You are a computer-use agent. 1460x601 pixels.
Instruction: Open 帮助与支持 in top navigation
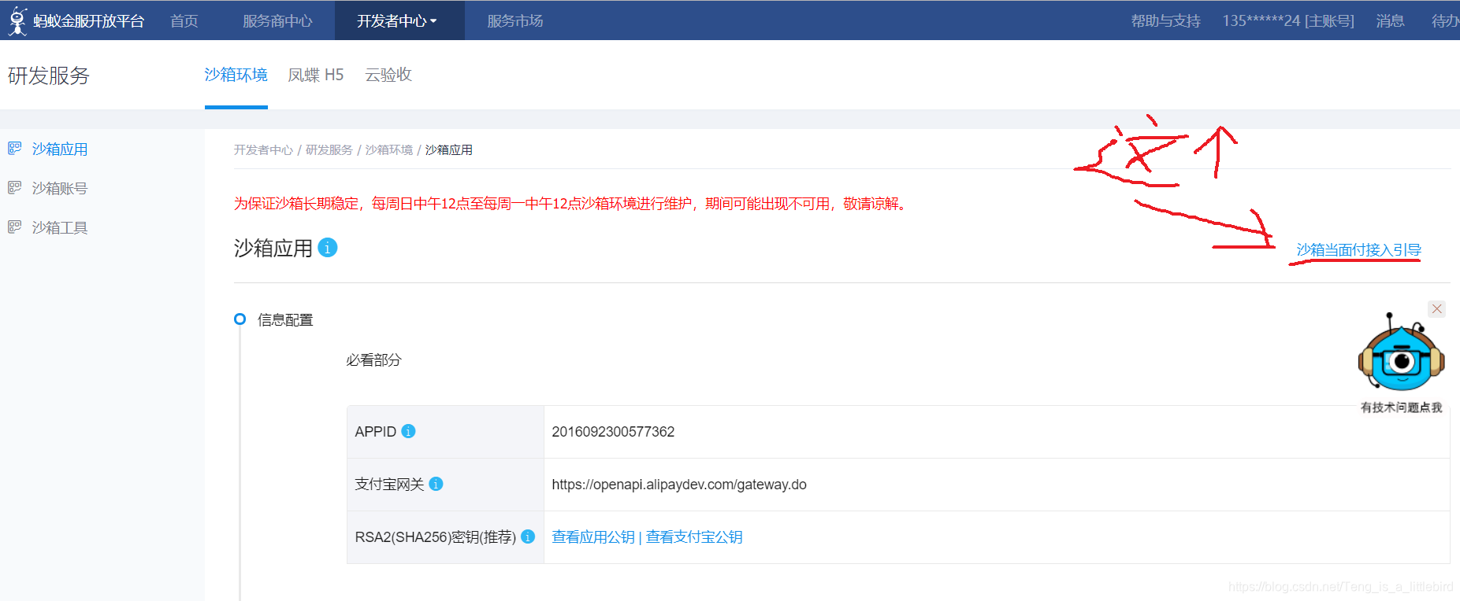click(1165, 20)
